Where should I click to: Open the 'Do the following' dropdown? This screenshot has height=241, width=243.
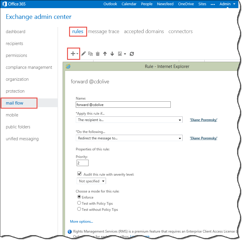click(129, 138)
